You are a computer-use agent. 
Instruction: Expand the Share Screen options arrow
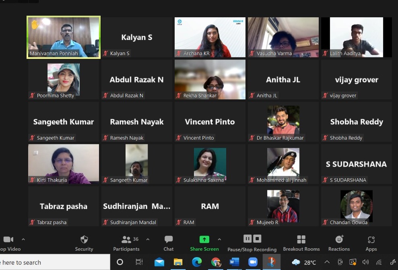point(219,239)
